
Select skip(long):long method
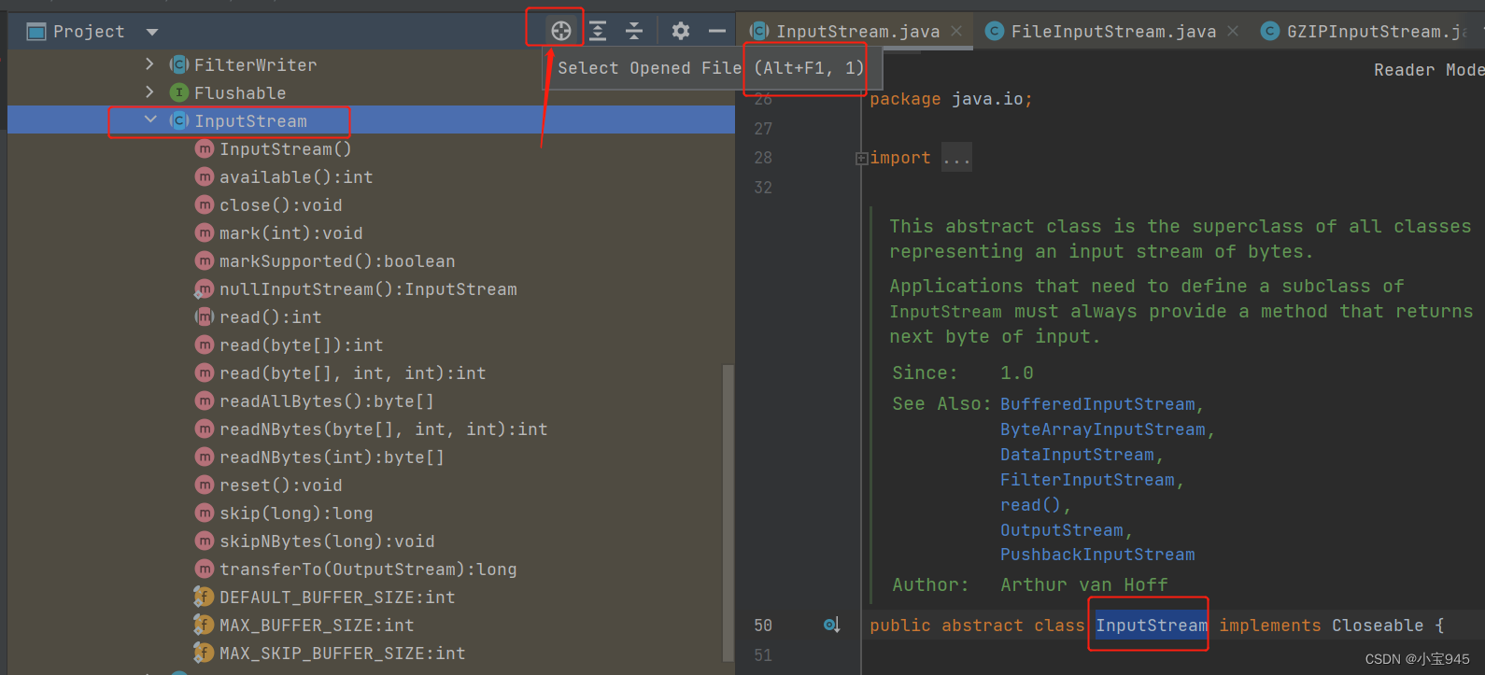point(296,513)
